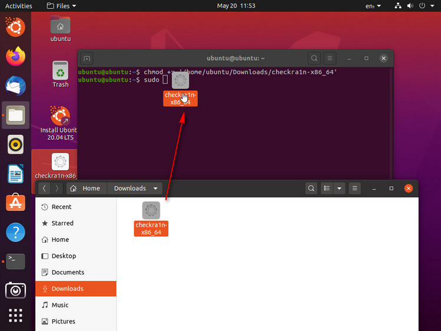Toggle list view in Files toolbar

[x=327, y=188]
